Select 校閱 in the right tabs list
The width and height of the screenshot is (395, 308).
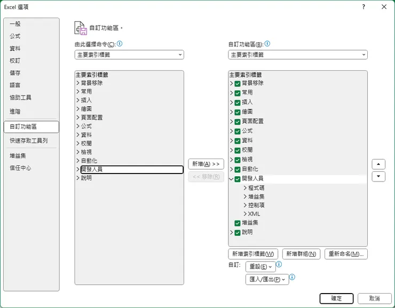coord(247,150)
